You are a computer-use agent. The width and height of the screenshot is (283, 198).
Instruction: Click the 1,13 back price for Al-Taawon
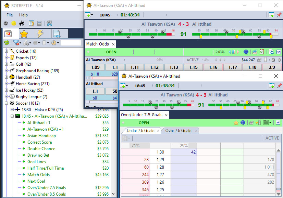point(174,67)
